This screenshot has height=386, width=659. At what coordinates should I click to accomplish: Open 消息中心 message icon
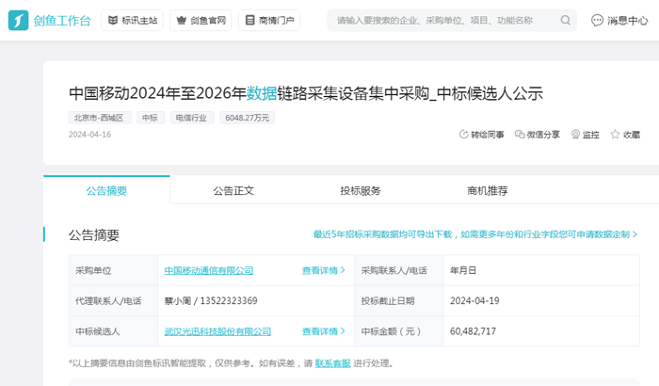tap(598, 20)
